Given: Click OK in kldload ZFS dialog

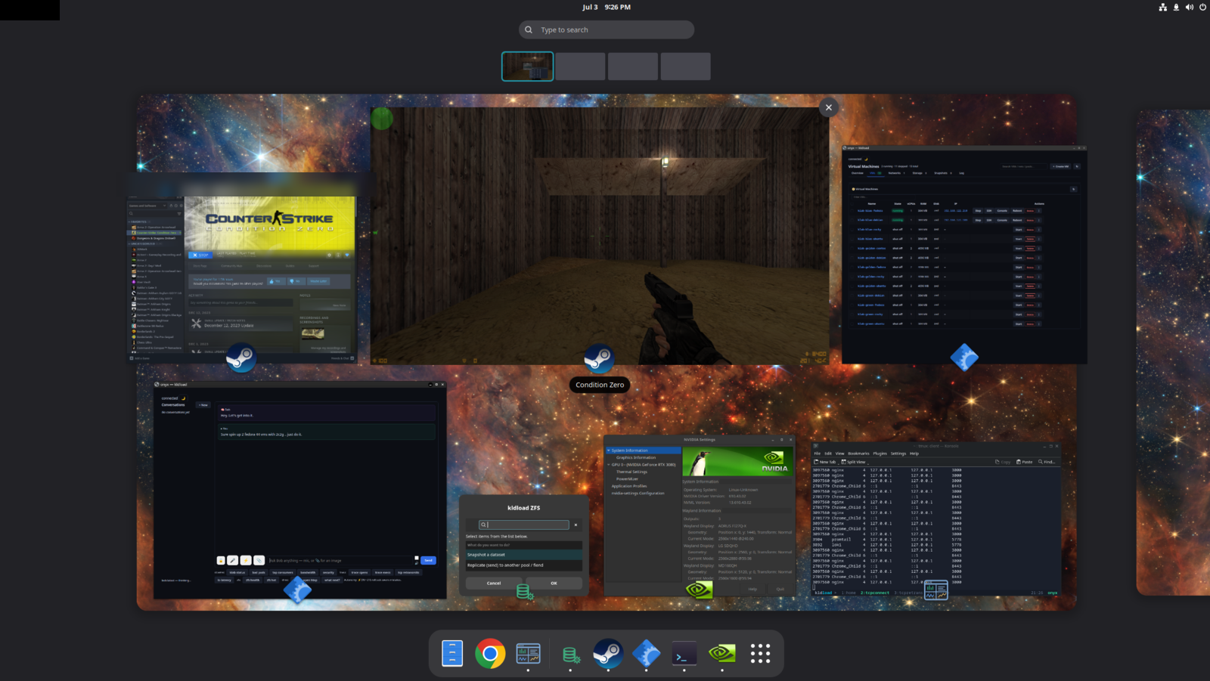Looking at the screenshot, I should [554, 583].
